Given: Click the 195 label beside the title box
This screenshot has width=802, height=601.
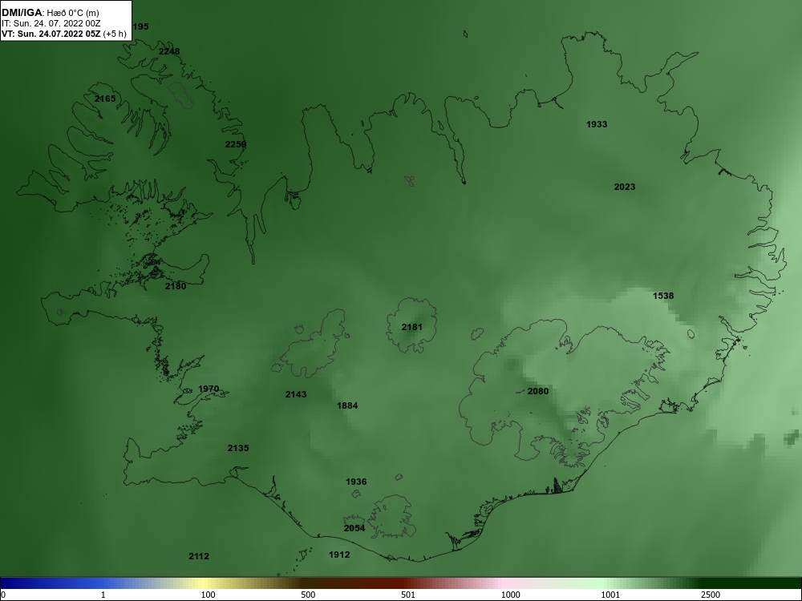Looking at the screenshot, I should click(140, 26).
